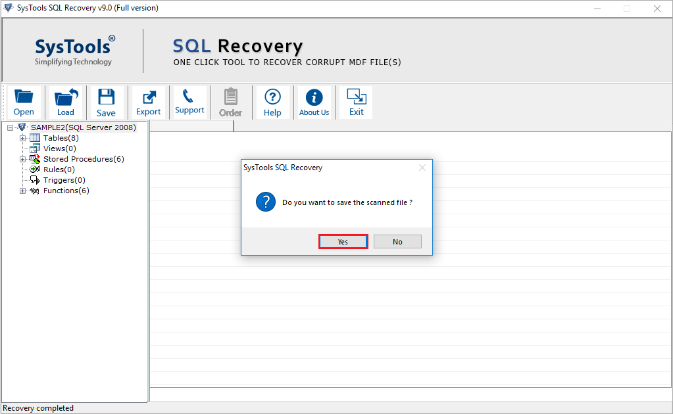673x414 pixels.
Task: Open Help from the toolbar
Action: pyautogui.click(x=272, y=103)
